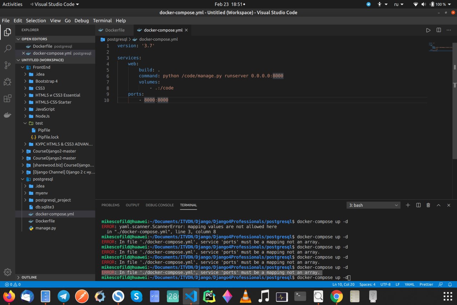The image size is (457, 305).
Task: Click the errors and warnings status indicator
Action: point(12,285)
